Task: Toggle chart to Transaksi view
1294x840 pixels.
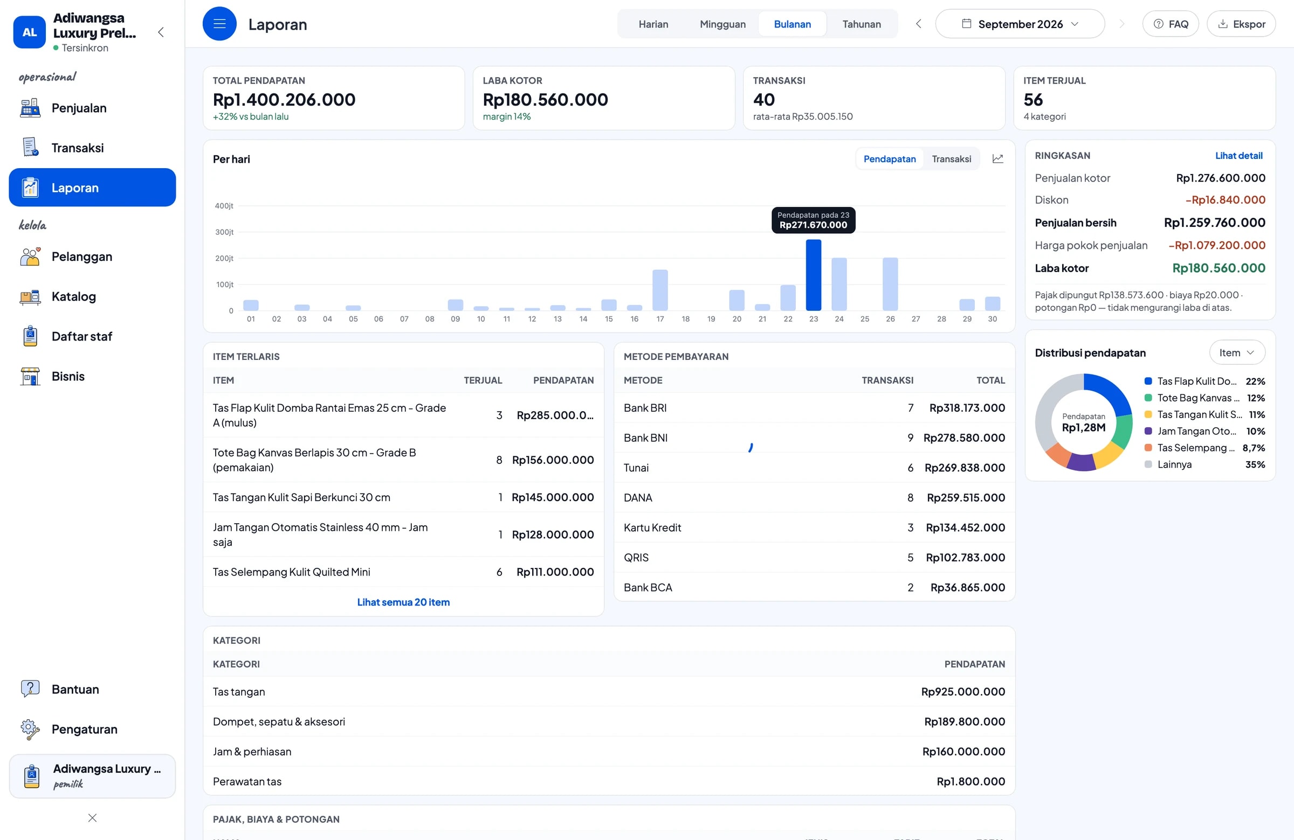Action: (952, 158)
